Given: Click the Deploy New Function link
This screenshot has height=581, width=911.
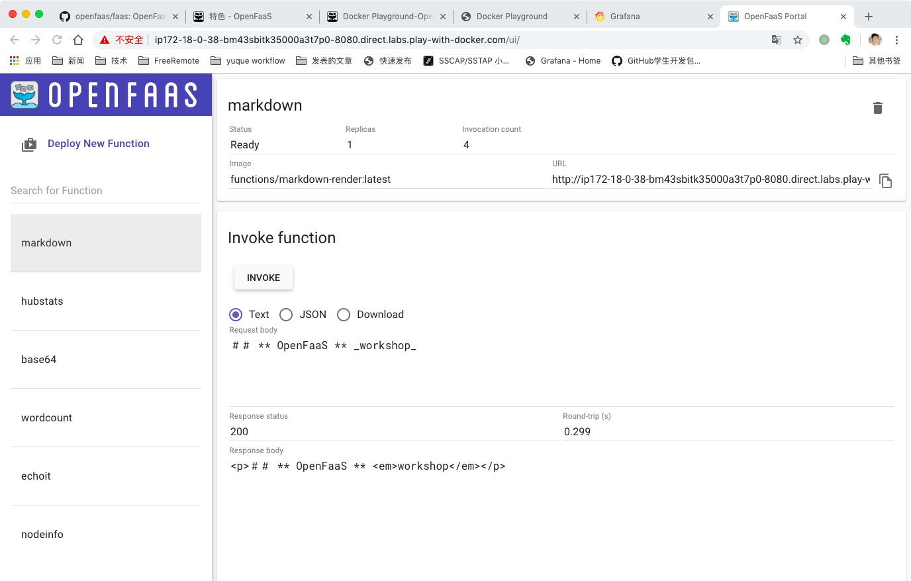Looking at the screenshot, I should point(99,144).
